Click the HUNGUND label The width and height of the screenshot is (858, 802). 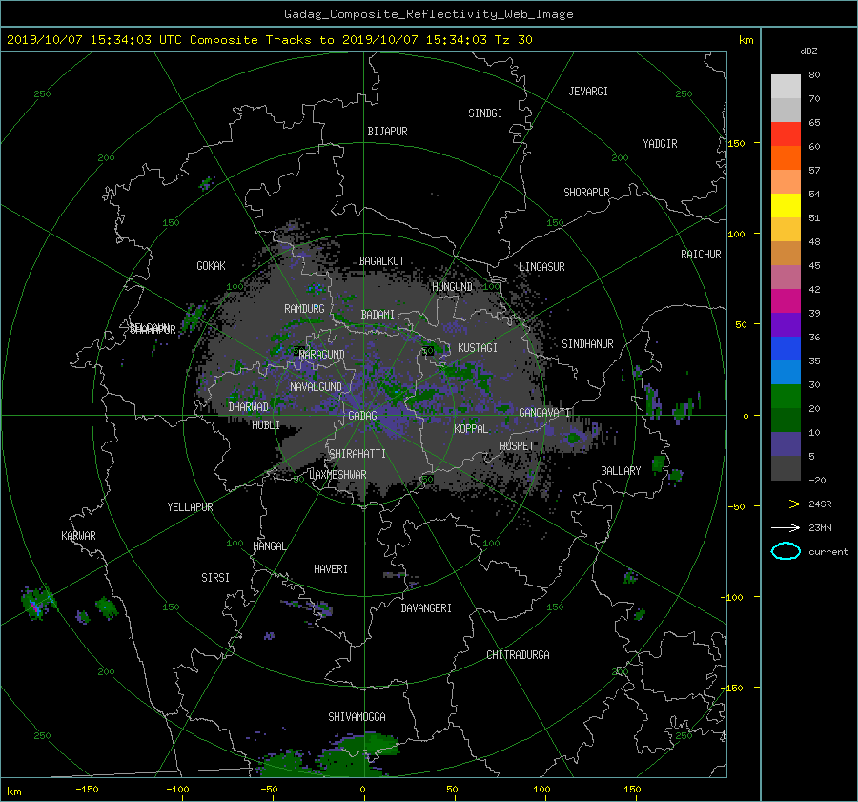[452, 287]
